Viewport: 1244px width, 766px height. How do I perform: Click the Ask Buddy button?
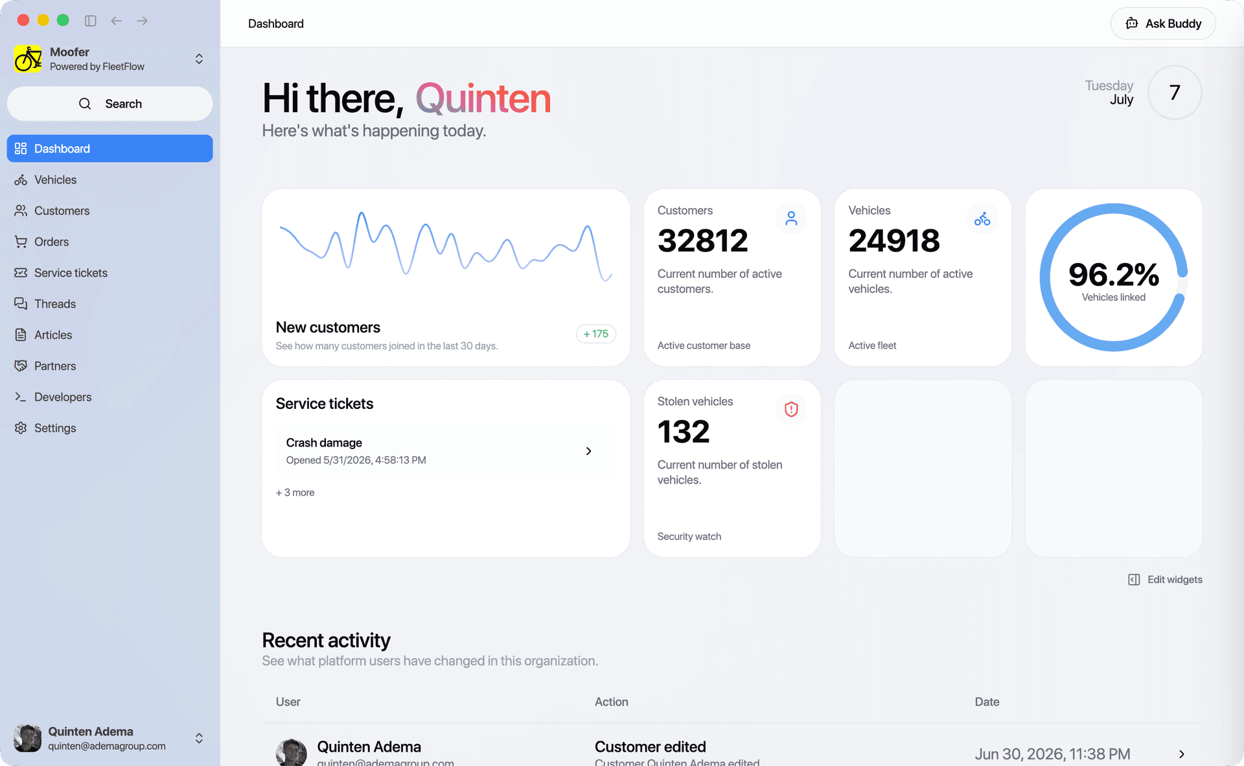click(1163, 23)
